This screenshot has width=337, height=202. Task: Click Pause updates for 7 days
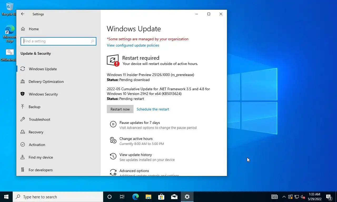[x=140, y=123]
